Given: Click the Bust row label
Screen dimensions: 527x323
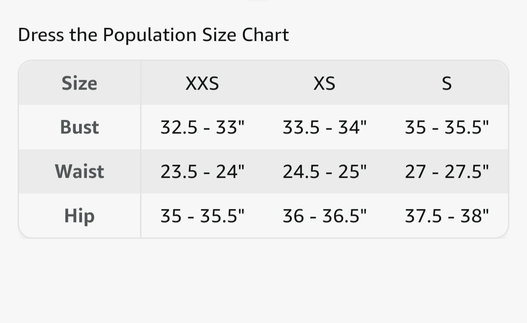Looking at the screenshot, I should click(x=79, y=127).
